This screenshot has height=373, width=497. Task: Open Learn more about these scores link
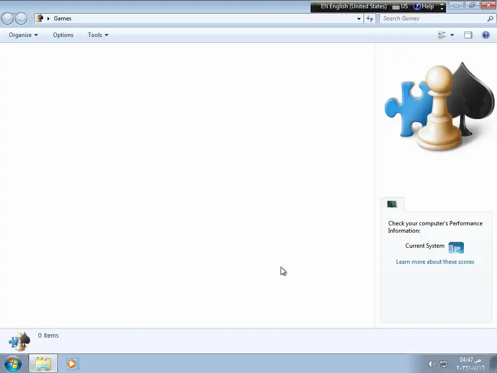pos(435,262)
